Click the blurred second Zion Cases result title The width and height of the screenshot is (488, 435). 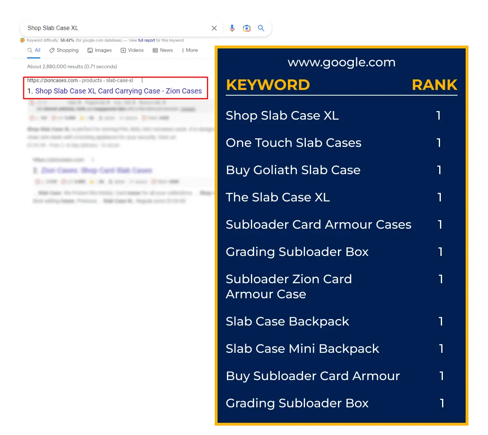pyautogui.click(x=97, y=170)
